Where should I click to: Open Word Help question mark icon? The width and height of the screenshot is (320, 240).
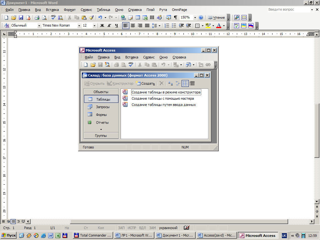coord(201,17)
